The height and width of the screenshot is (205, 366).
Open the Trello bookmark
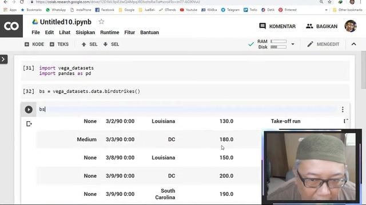[x=250, y=10]
